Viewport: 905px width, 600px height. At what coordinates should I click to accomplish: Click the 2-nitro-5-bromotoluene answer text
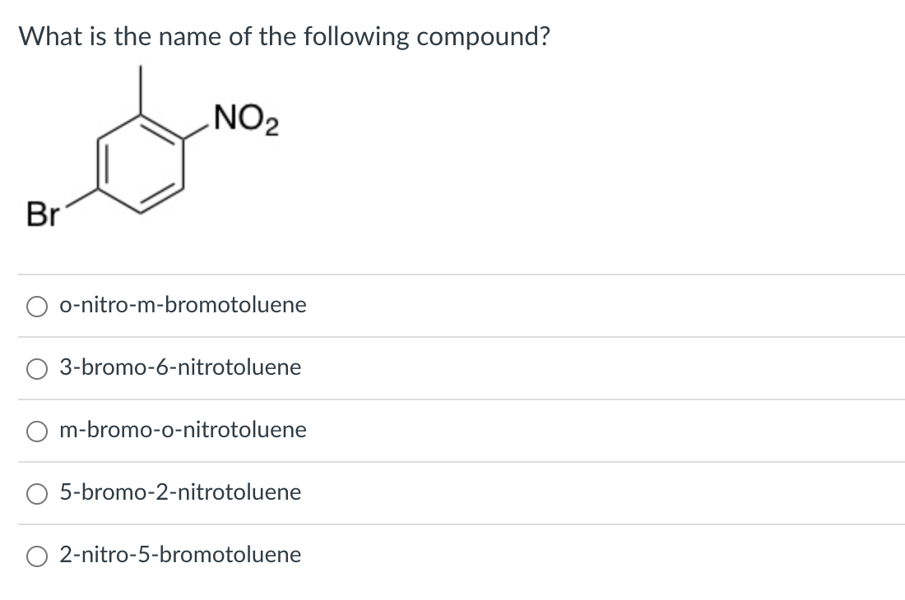[x=180, y=556]
